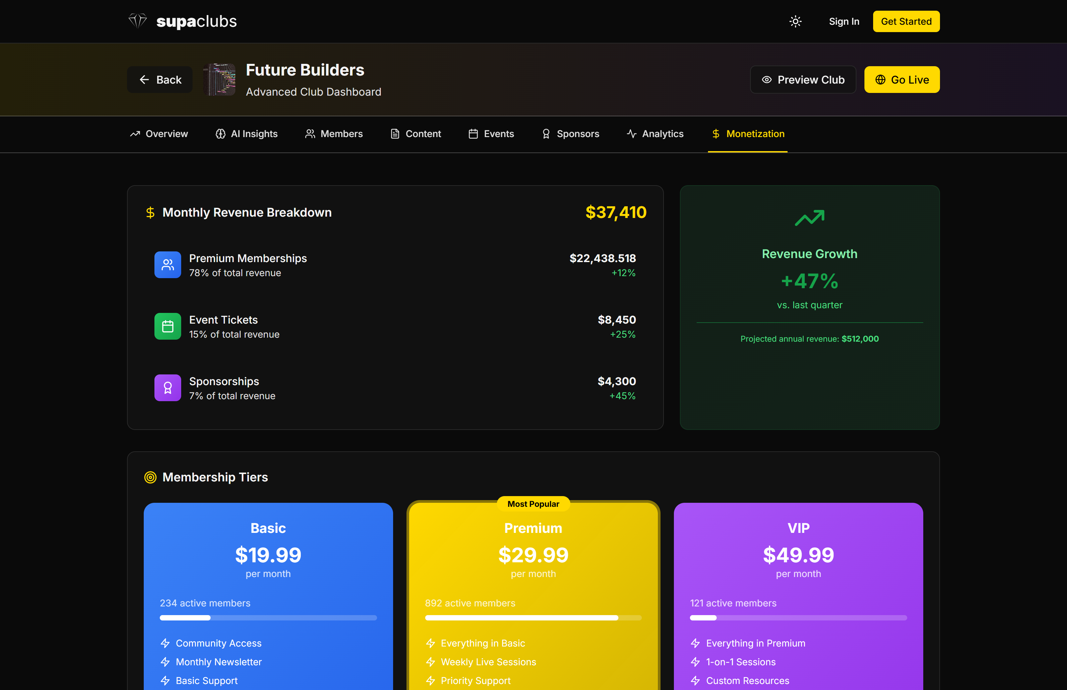The width and height of the screenshot is (1067, 690).
Task: Click the green Revenue Growth trending arrow icon
Action: (809, 218)
